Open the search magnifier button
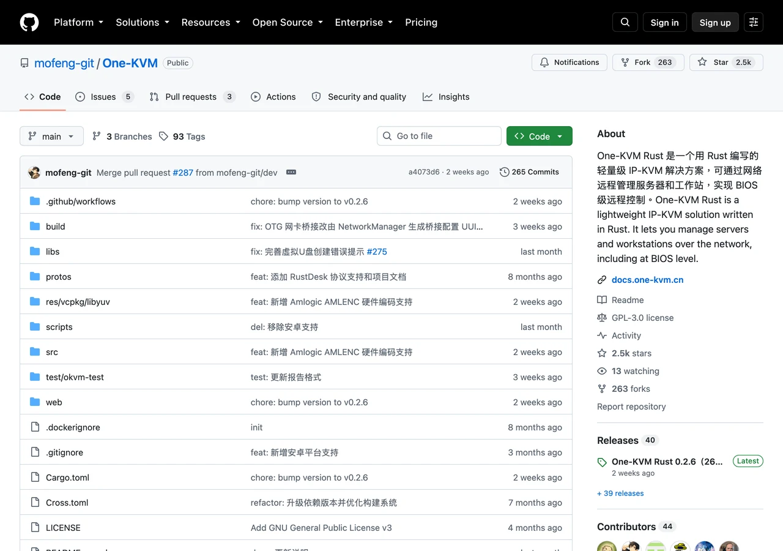Image resolution: width=783 pixels, height=551 pixels. [x=625, y=22]
